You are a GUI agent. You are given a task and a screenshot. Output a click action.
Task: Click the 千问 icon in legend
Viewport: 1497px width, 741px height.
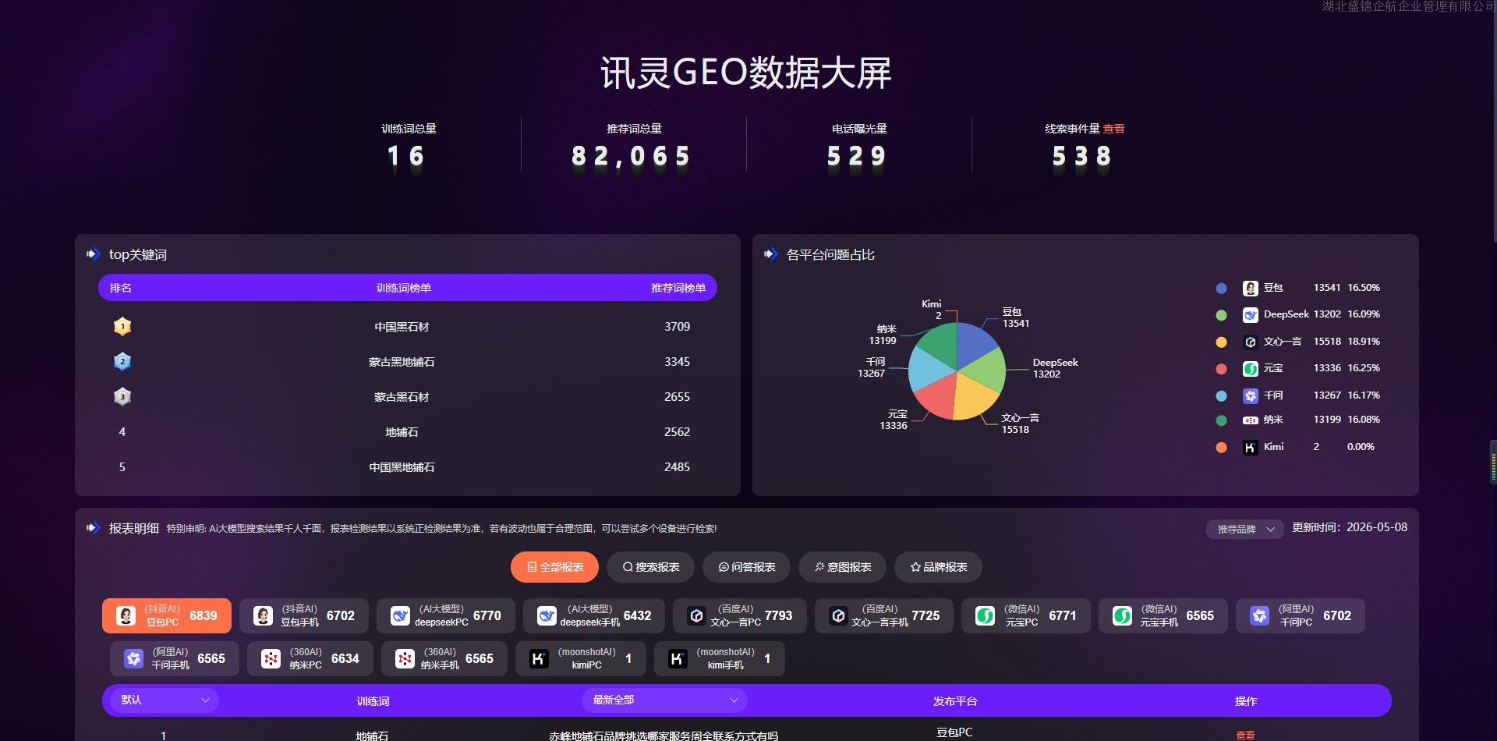tap(1251, 395)
